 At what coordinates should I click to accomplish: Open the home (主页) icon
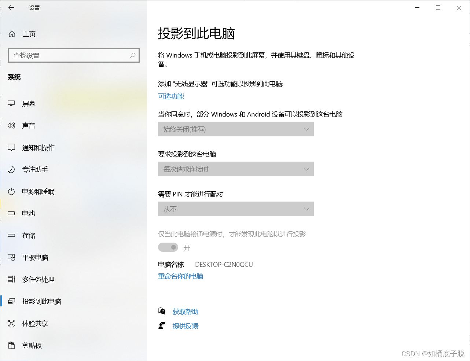coord(12,34)
